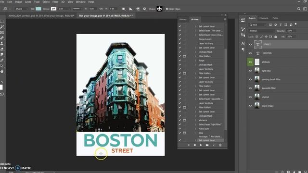Switch to the History tab
This screenshot has width=308, height=173.
[183, 19]
